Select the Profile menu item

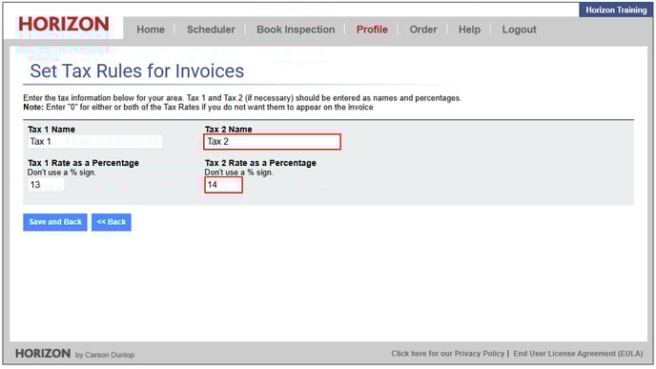[372, 30]
